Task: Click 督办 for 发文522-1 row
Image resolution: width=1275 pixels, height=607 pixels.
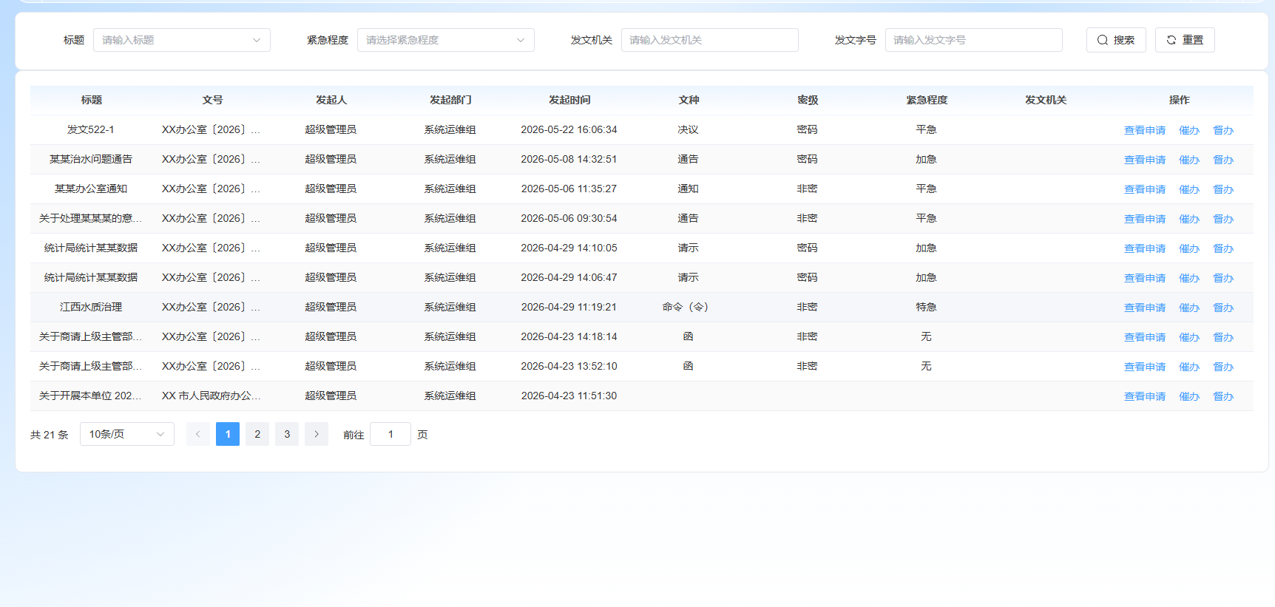Action: 1223,130
